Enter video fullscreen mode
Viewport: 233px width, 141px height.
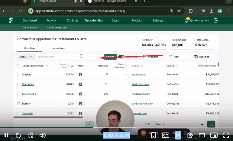coord(226,135)
